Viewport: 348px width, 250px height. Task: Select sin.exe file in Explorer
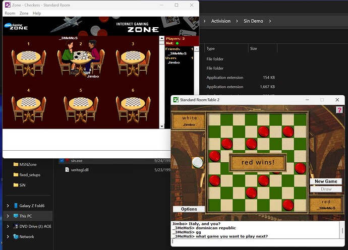pyautogui.click(x=77, y=161)
